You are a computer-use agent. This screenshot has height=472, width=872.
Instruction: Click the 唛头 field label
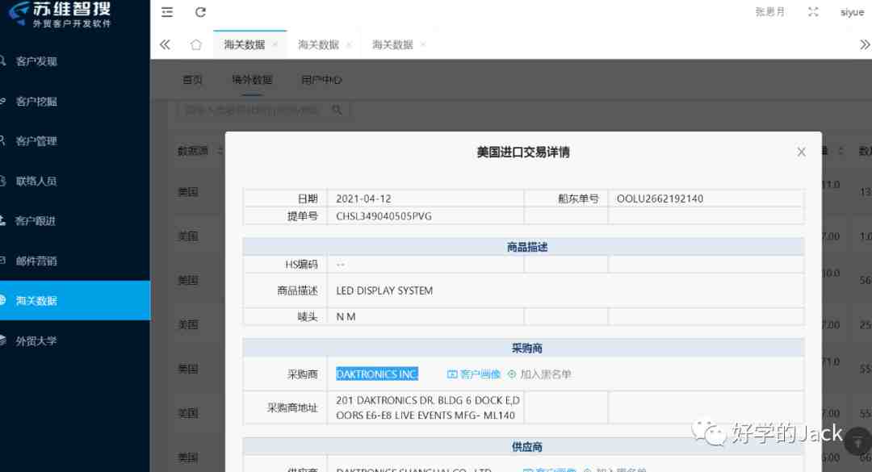[308, 317]
